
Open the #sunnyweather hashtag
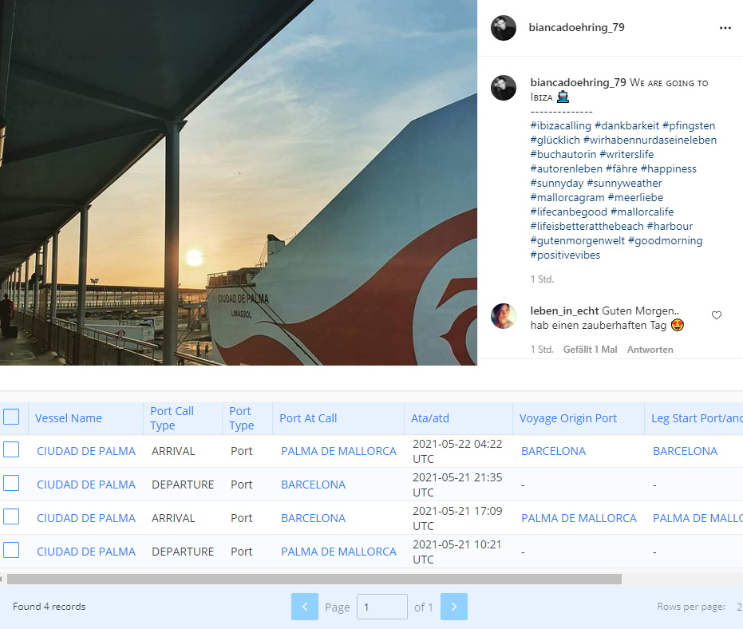tap(624, 183)
